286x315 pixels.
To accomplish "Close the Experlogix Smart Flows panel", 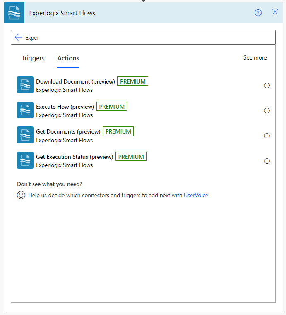I will [x=275, y=12].
